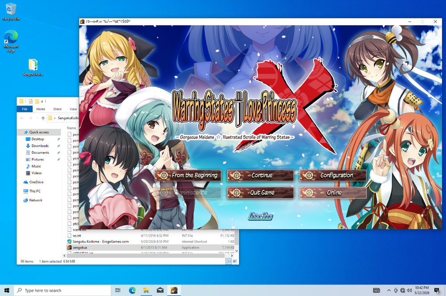Image resolution: width=446 pixels, height=296 pixels.
Task: Open the Home ribbon tab in Explorer
Action: pyautogui.click(x=41, y=109)
